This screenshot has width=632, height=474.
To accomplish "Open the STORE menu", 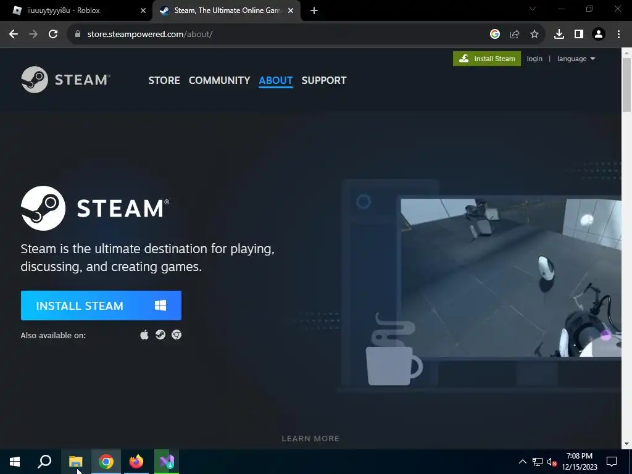I will pos(164,80).
